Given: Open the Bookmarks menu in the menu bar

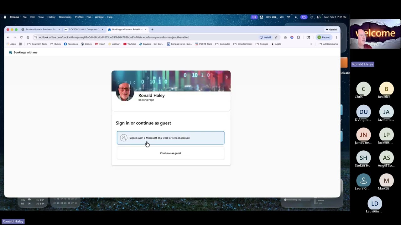Looking at the screenshot, I should click(x=65, y=17).
